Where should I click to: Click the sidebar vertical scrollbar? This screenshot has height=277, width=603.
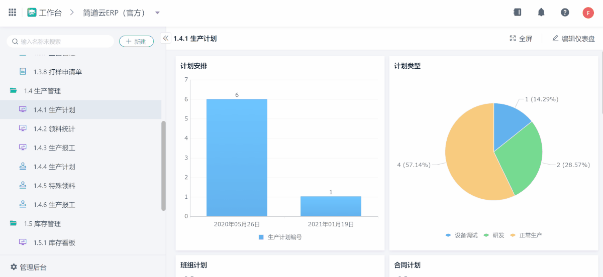click(163, 166)
